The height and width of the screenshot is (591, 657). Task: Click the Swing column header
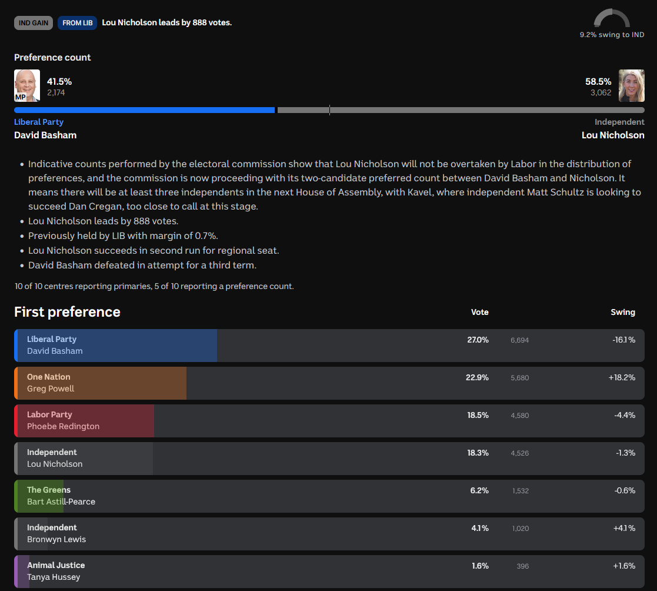click(623, 312)
